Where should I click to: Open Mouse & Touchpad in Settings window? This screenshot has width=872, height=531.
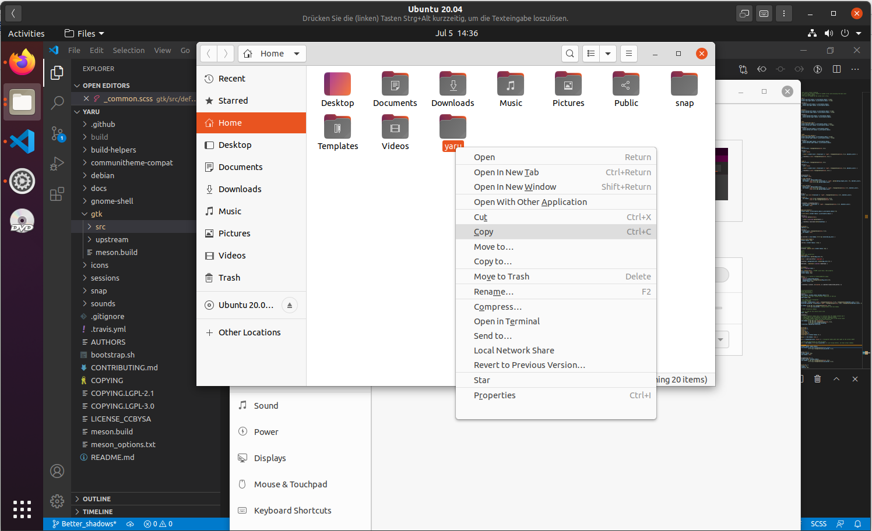300,484
